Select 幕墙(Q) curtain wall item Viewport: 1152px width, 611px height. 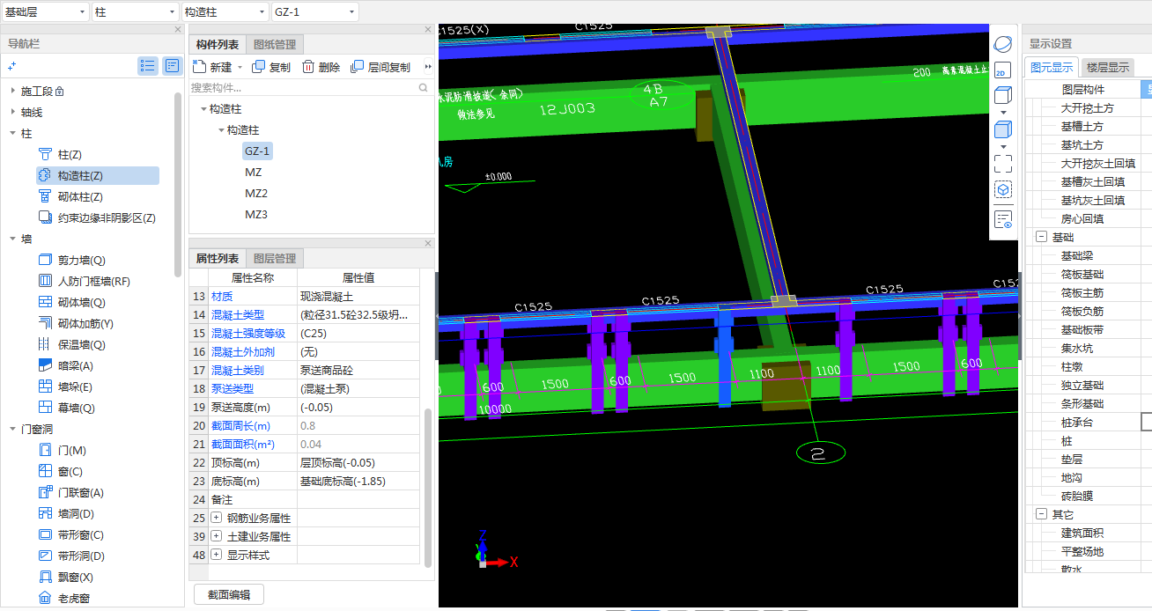[x=66, y=408]
